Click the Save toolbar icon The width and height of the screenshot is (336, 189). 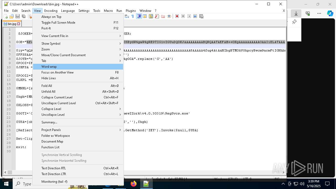tap(17, 16)
